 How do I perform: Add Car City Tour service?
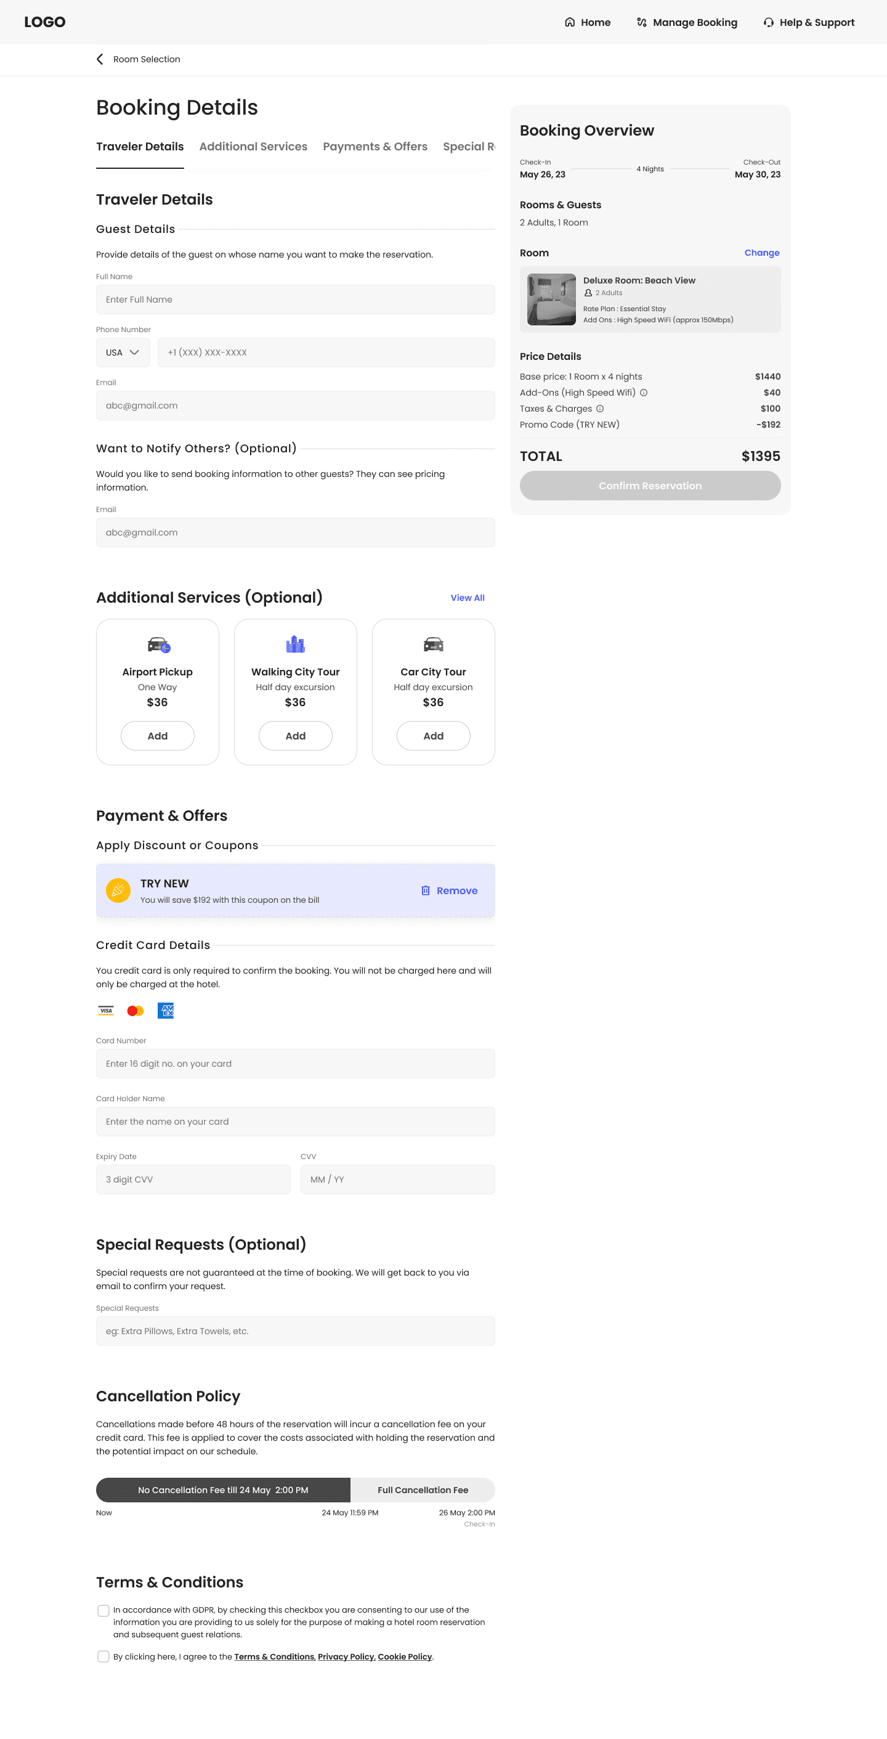click(x=434, y=736)
